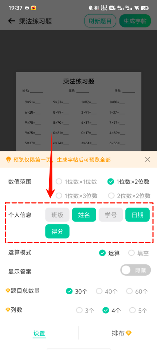Image resolution: width=157 pixels, height=350 pixels.
Task: Select 1位数×1位数 range option
Action: [76, 182]
